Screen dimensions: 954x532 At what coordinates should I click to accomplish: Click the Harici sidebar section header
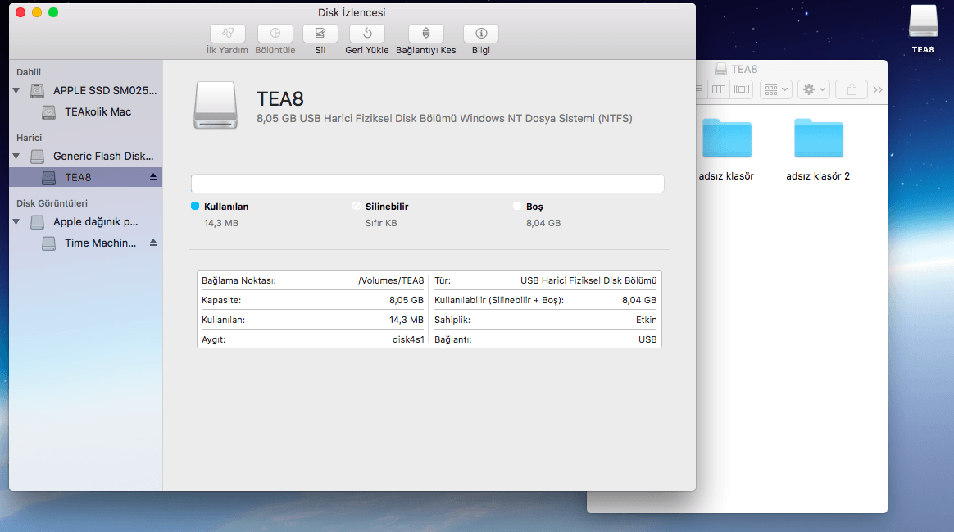click(29, 139)
